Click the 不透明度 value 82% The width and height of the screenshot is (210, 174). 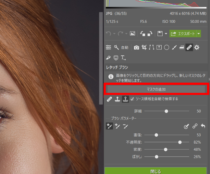click(x=197, y=142)
